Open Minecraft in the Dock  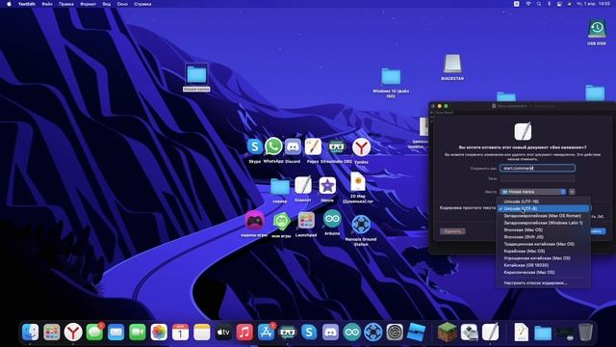tap(447, 333)
